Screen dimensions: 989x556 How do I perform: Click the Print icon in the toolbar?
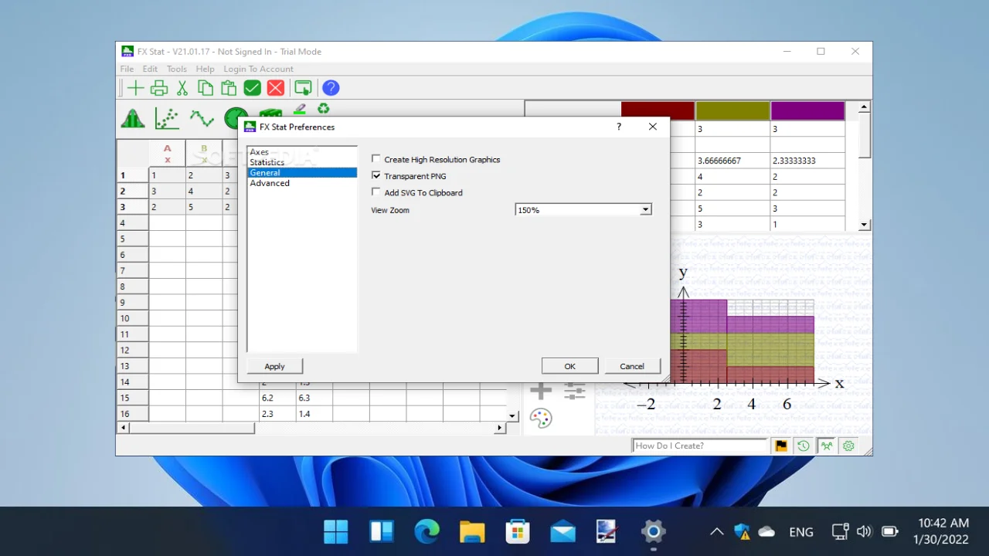(x=159, y=88)
